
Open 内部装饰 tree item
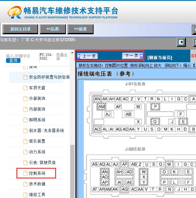click(x=37, y=109)
